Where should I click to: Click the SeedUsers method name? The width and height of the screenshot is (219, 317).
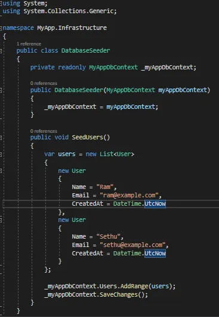[x=87, y=138]
